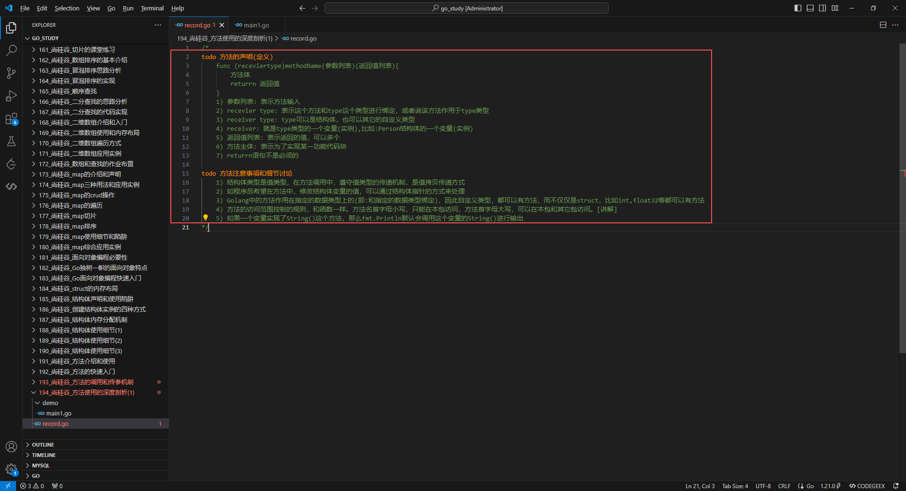The height and width of the screenshot is (491, 906).
Task: Open the Edit menu
Action: (42, 8)
